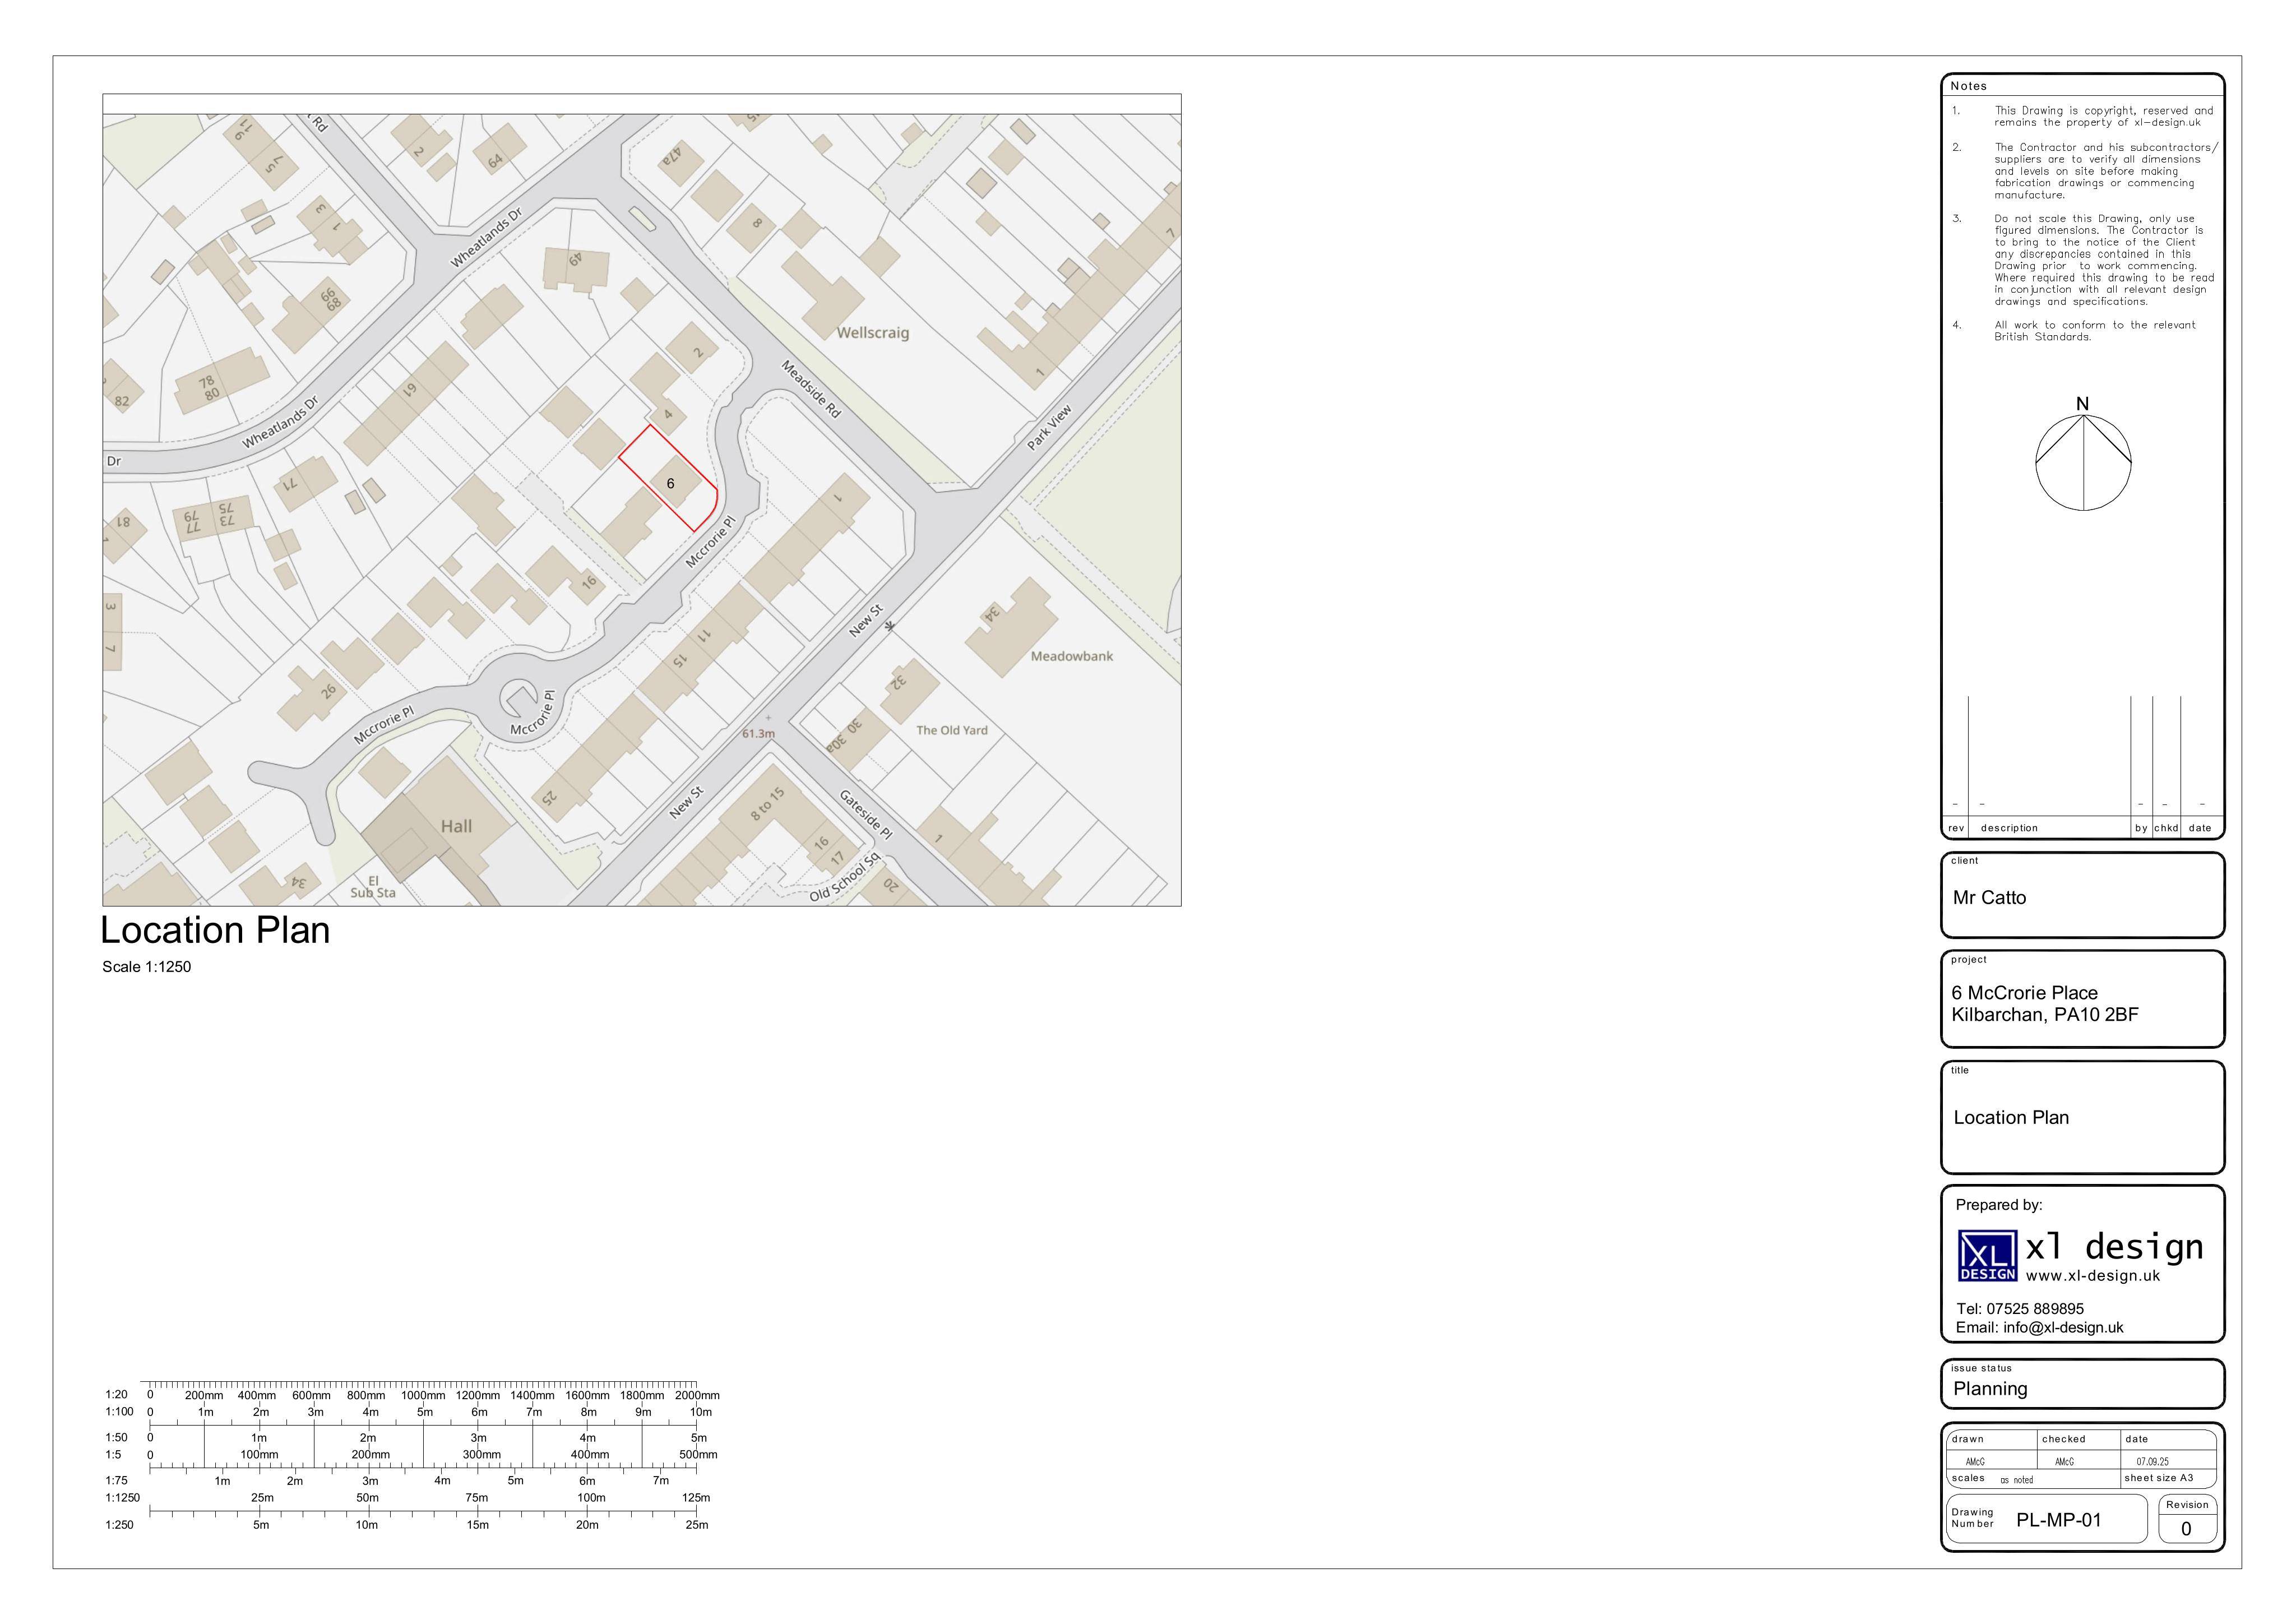
Task: Click the 'Park View' street label
Action: coord(1049,427)
